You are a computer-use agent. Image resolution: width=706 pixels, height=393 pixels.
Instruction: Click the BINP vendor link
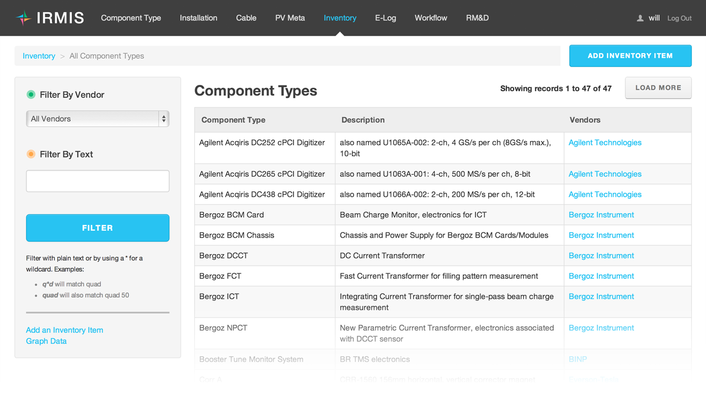[x=577, y=359]
